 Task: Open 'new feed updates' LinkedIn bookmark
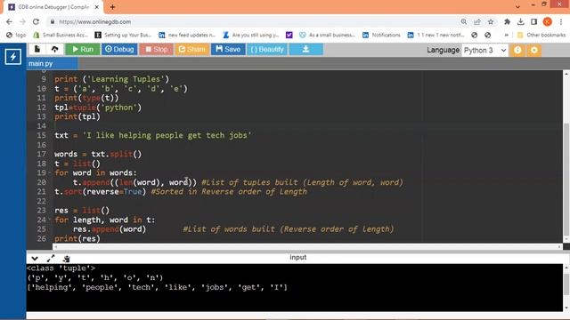point(187,35)
